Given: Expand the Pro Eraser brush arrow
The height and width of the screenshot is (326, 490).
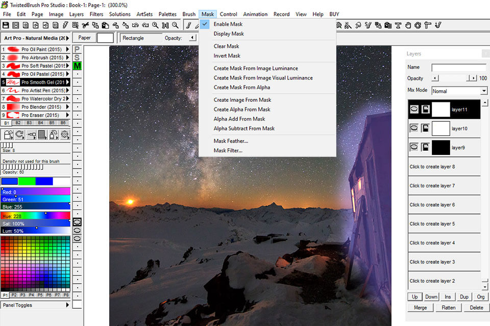Looking at the screenshot, I should point(67,115).
